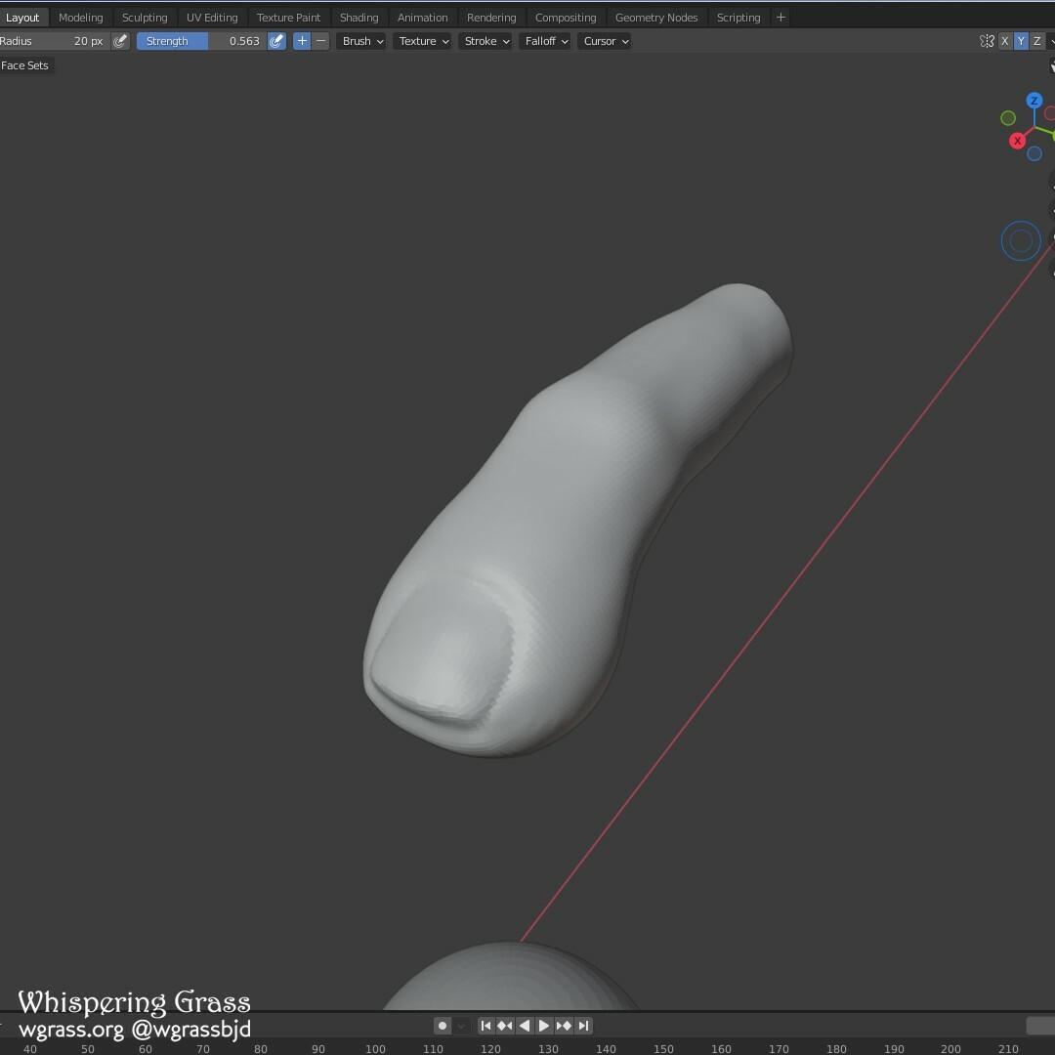Adjust the Radius value field
The image size is (1055, 1055).
pyautogui.click(x=54, y=41)
